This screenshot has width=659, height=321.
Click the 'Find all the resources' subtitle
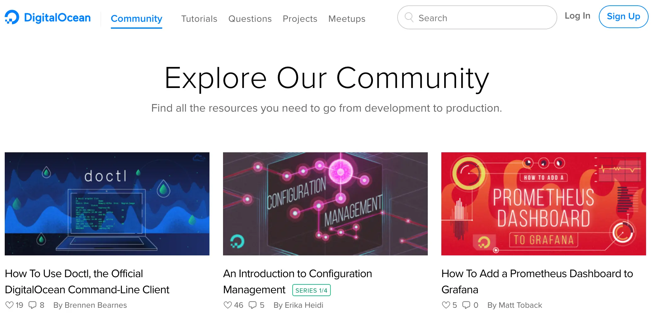coord(326,108)
